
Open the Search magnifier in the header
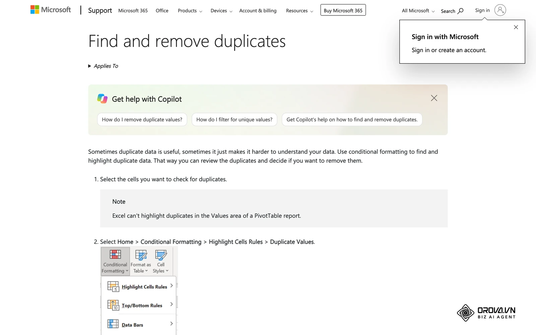coord(452,11)
